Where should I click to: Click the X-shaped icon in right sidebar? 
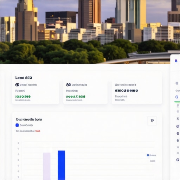point(178,118)
